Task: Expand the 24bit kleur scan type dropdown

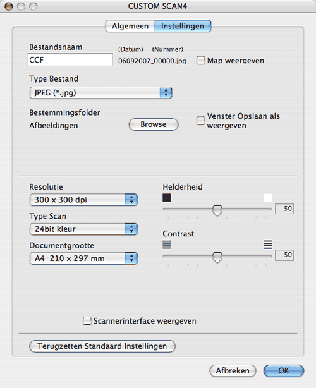Action: tap(83, 229)
